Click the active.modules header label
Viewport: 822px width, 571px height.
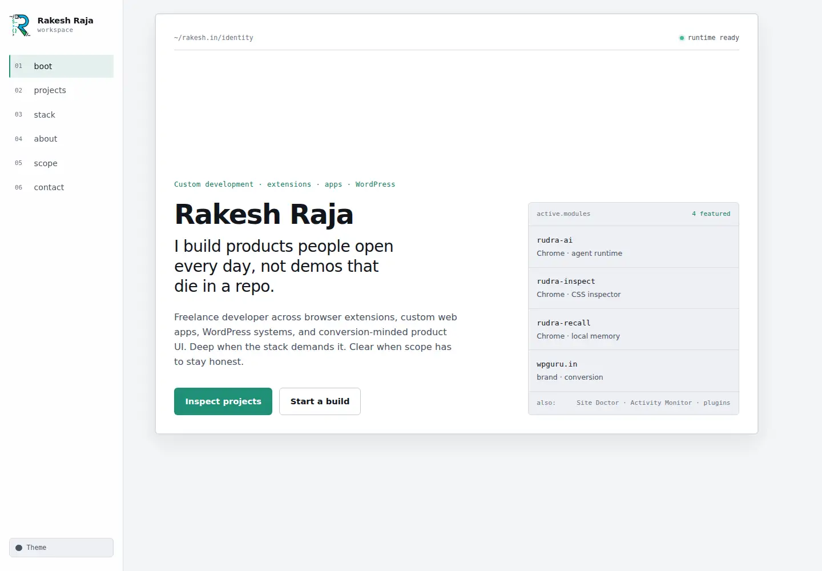click(x=563, y=214)
